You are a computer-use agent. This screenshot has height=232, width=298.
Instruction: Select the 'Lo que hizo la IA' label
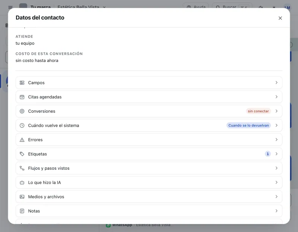click(44, 182)
